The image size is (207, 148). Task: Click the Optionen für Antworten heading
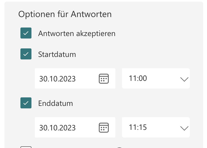(65, 14)
